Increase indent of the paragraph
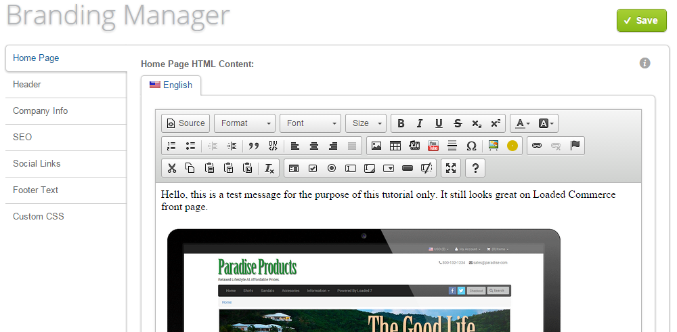Image resolution: width=677 pixels, height=332 pixels. coord(232,146)
